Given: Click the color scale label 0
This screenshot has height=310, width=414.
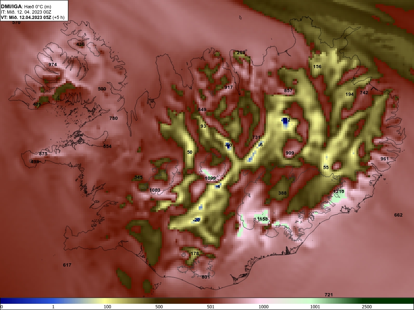Looking at the screenshot, I should 2,307.
